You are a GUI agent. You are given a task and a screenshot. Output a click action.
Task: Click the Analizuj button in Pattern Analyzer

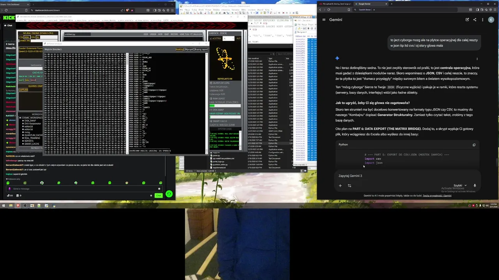[x=179, y=49]
